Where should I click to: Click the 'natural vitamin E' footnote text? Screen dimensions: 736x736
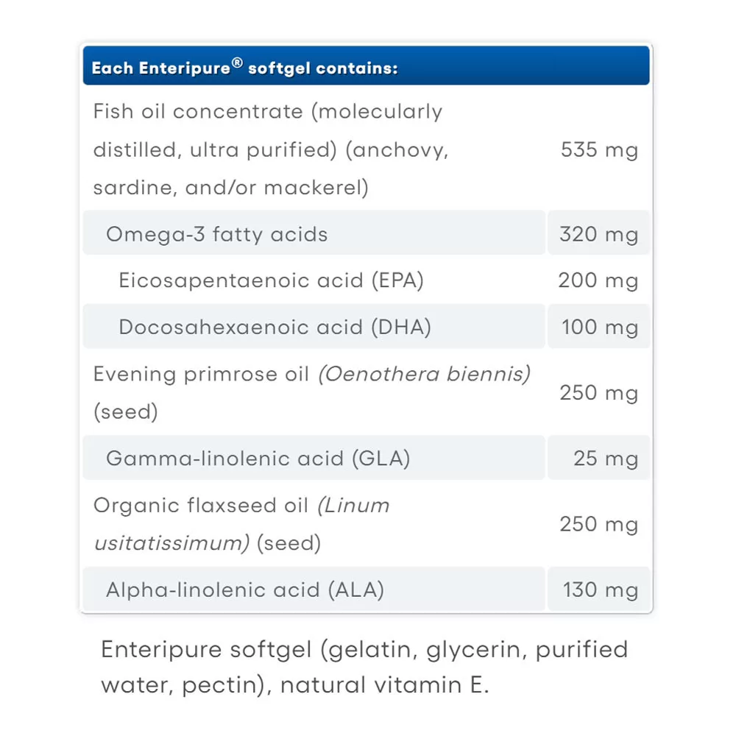coord(384,685)
